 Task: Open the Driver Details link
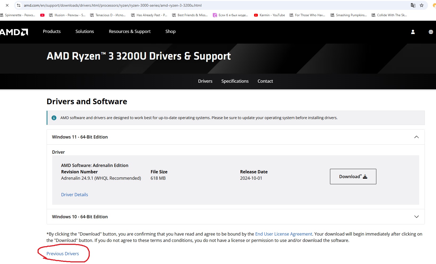(x=75, y=195)
